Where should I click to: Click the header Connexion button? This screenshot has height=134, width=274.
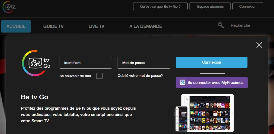pyautogui.click(x=248, y=6)
